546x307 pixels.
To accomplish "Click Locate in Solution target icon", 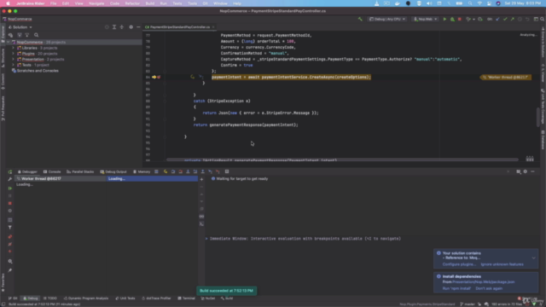I will pyautogui.click(x=107, y=27).
